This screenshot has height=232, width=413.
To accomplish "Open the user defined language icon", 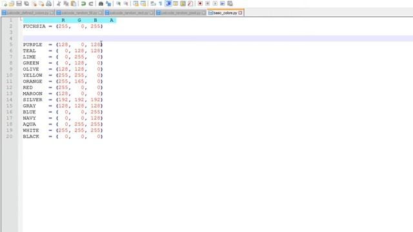I will pyautogui.click(x=176, y=4).
